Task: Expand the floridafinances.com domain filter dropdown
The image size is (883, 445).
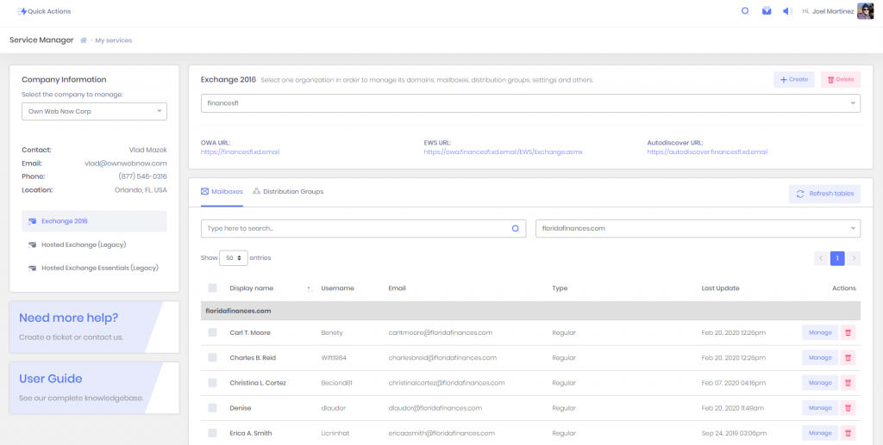Action: (698, 228)
